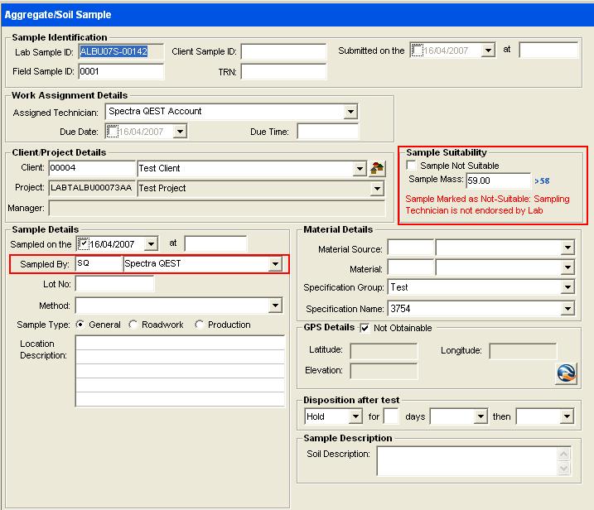Click the client lookup icon beside Test Client
594x510 pixels.
click(x=377, y=169)
